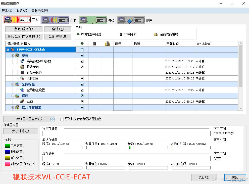Click the 全选(A) button
The height and width of the screenshot is (184, 249).
[58, 29]
